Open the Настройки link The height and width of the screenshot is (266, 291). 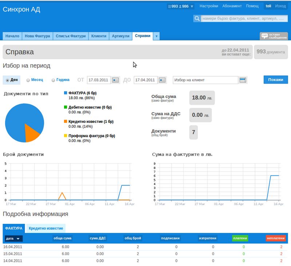[x=209, y=6]
